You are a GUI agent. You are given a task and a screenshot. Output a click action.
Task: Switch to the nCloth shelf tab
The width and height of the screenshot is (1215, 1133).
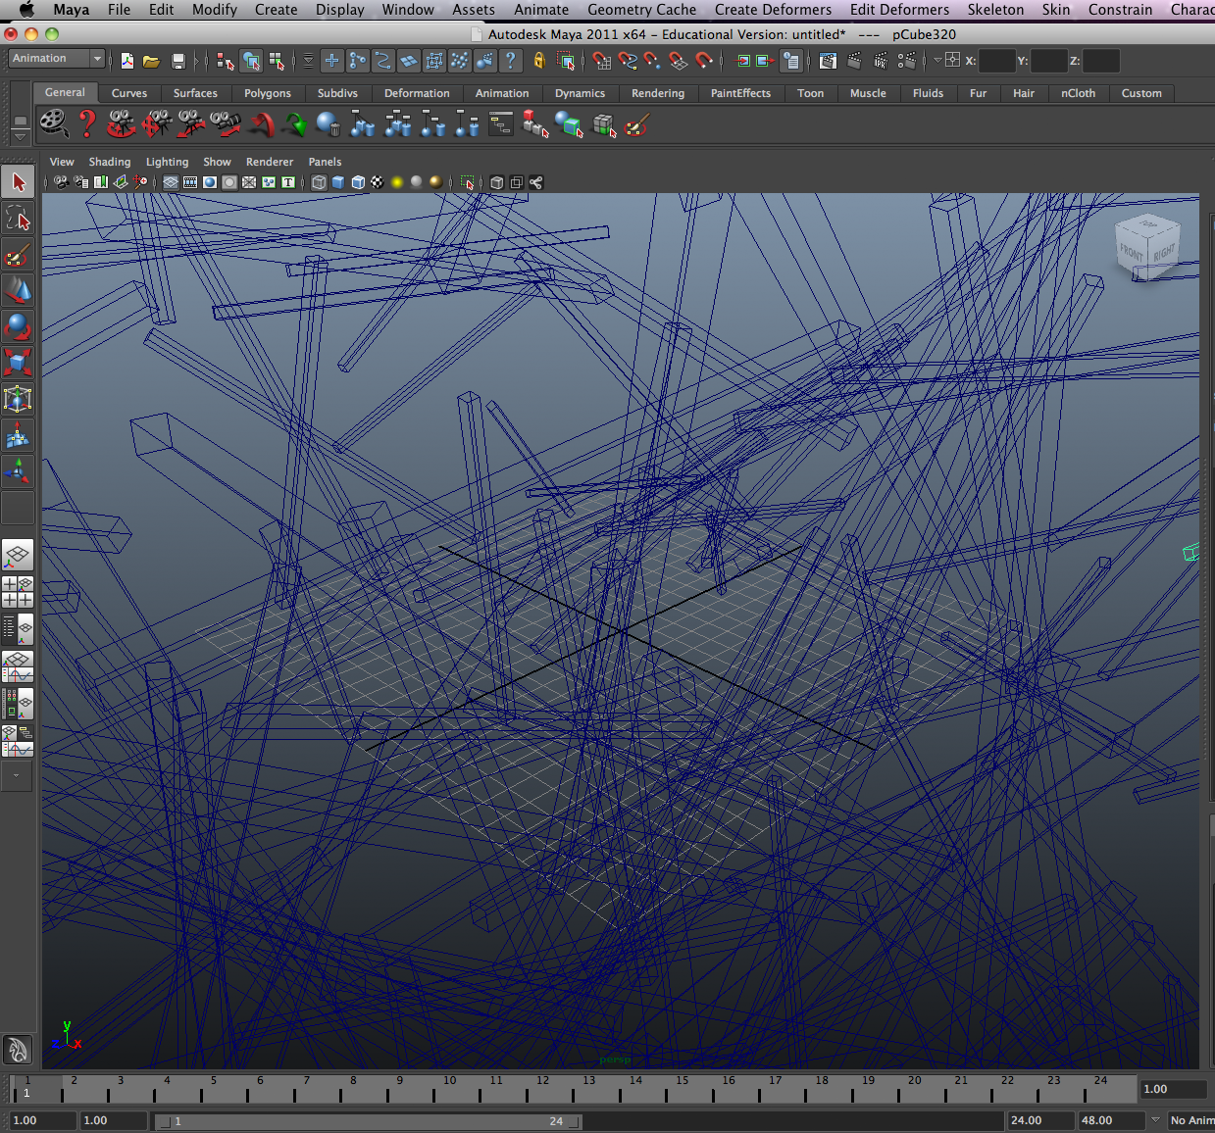pos(1078,93)
